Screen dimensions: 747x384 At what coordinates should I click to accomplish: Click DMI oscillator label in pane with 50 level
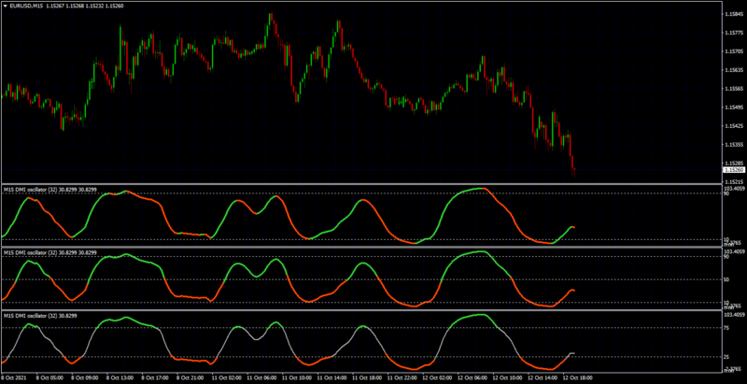50,252
